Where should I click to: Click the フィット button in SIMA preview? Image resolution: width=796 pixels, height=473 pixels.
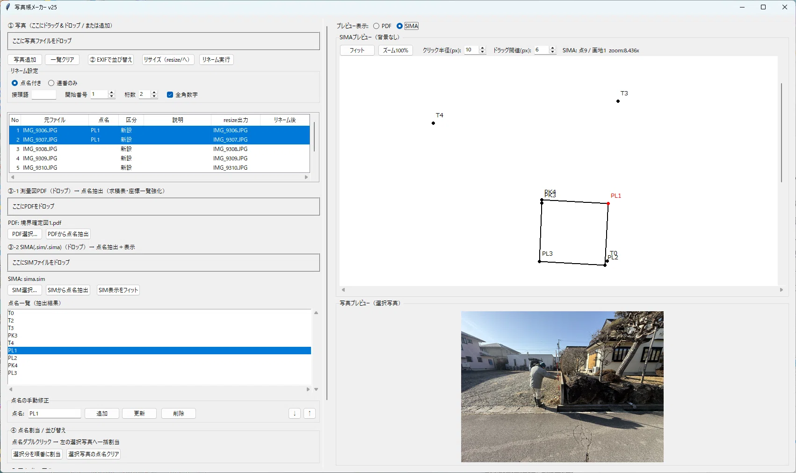pyautogui.click(x=357, y=50)
